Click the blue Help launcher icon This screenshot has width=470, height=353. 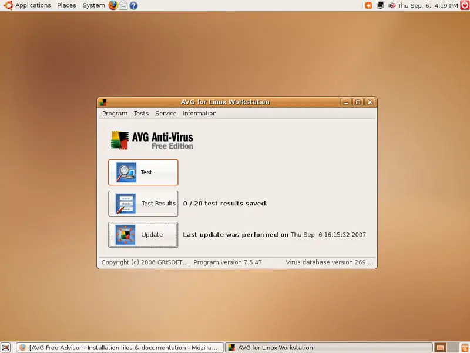click(x=133, y=5)
